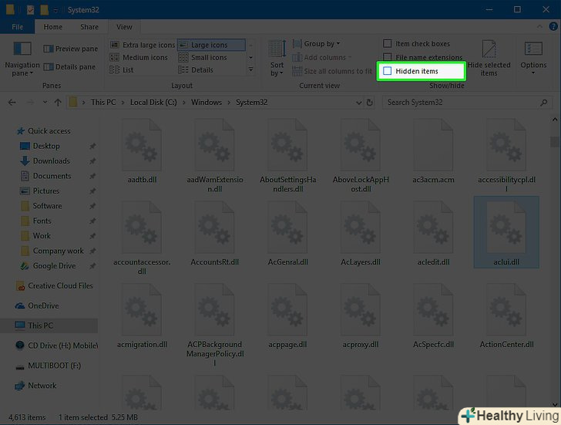The image size is (561, 425).
Task: Choose Large icons layout
Action: coord(211,45)
